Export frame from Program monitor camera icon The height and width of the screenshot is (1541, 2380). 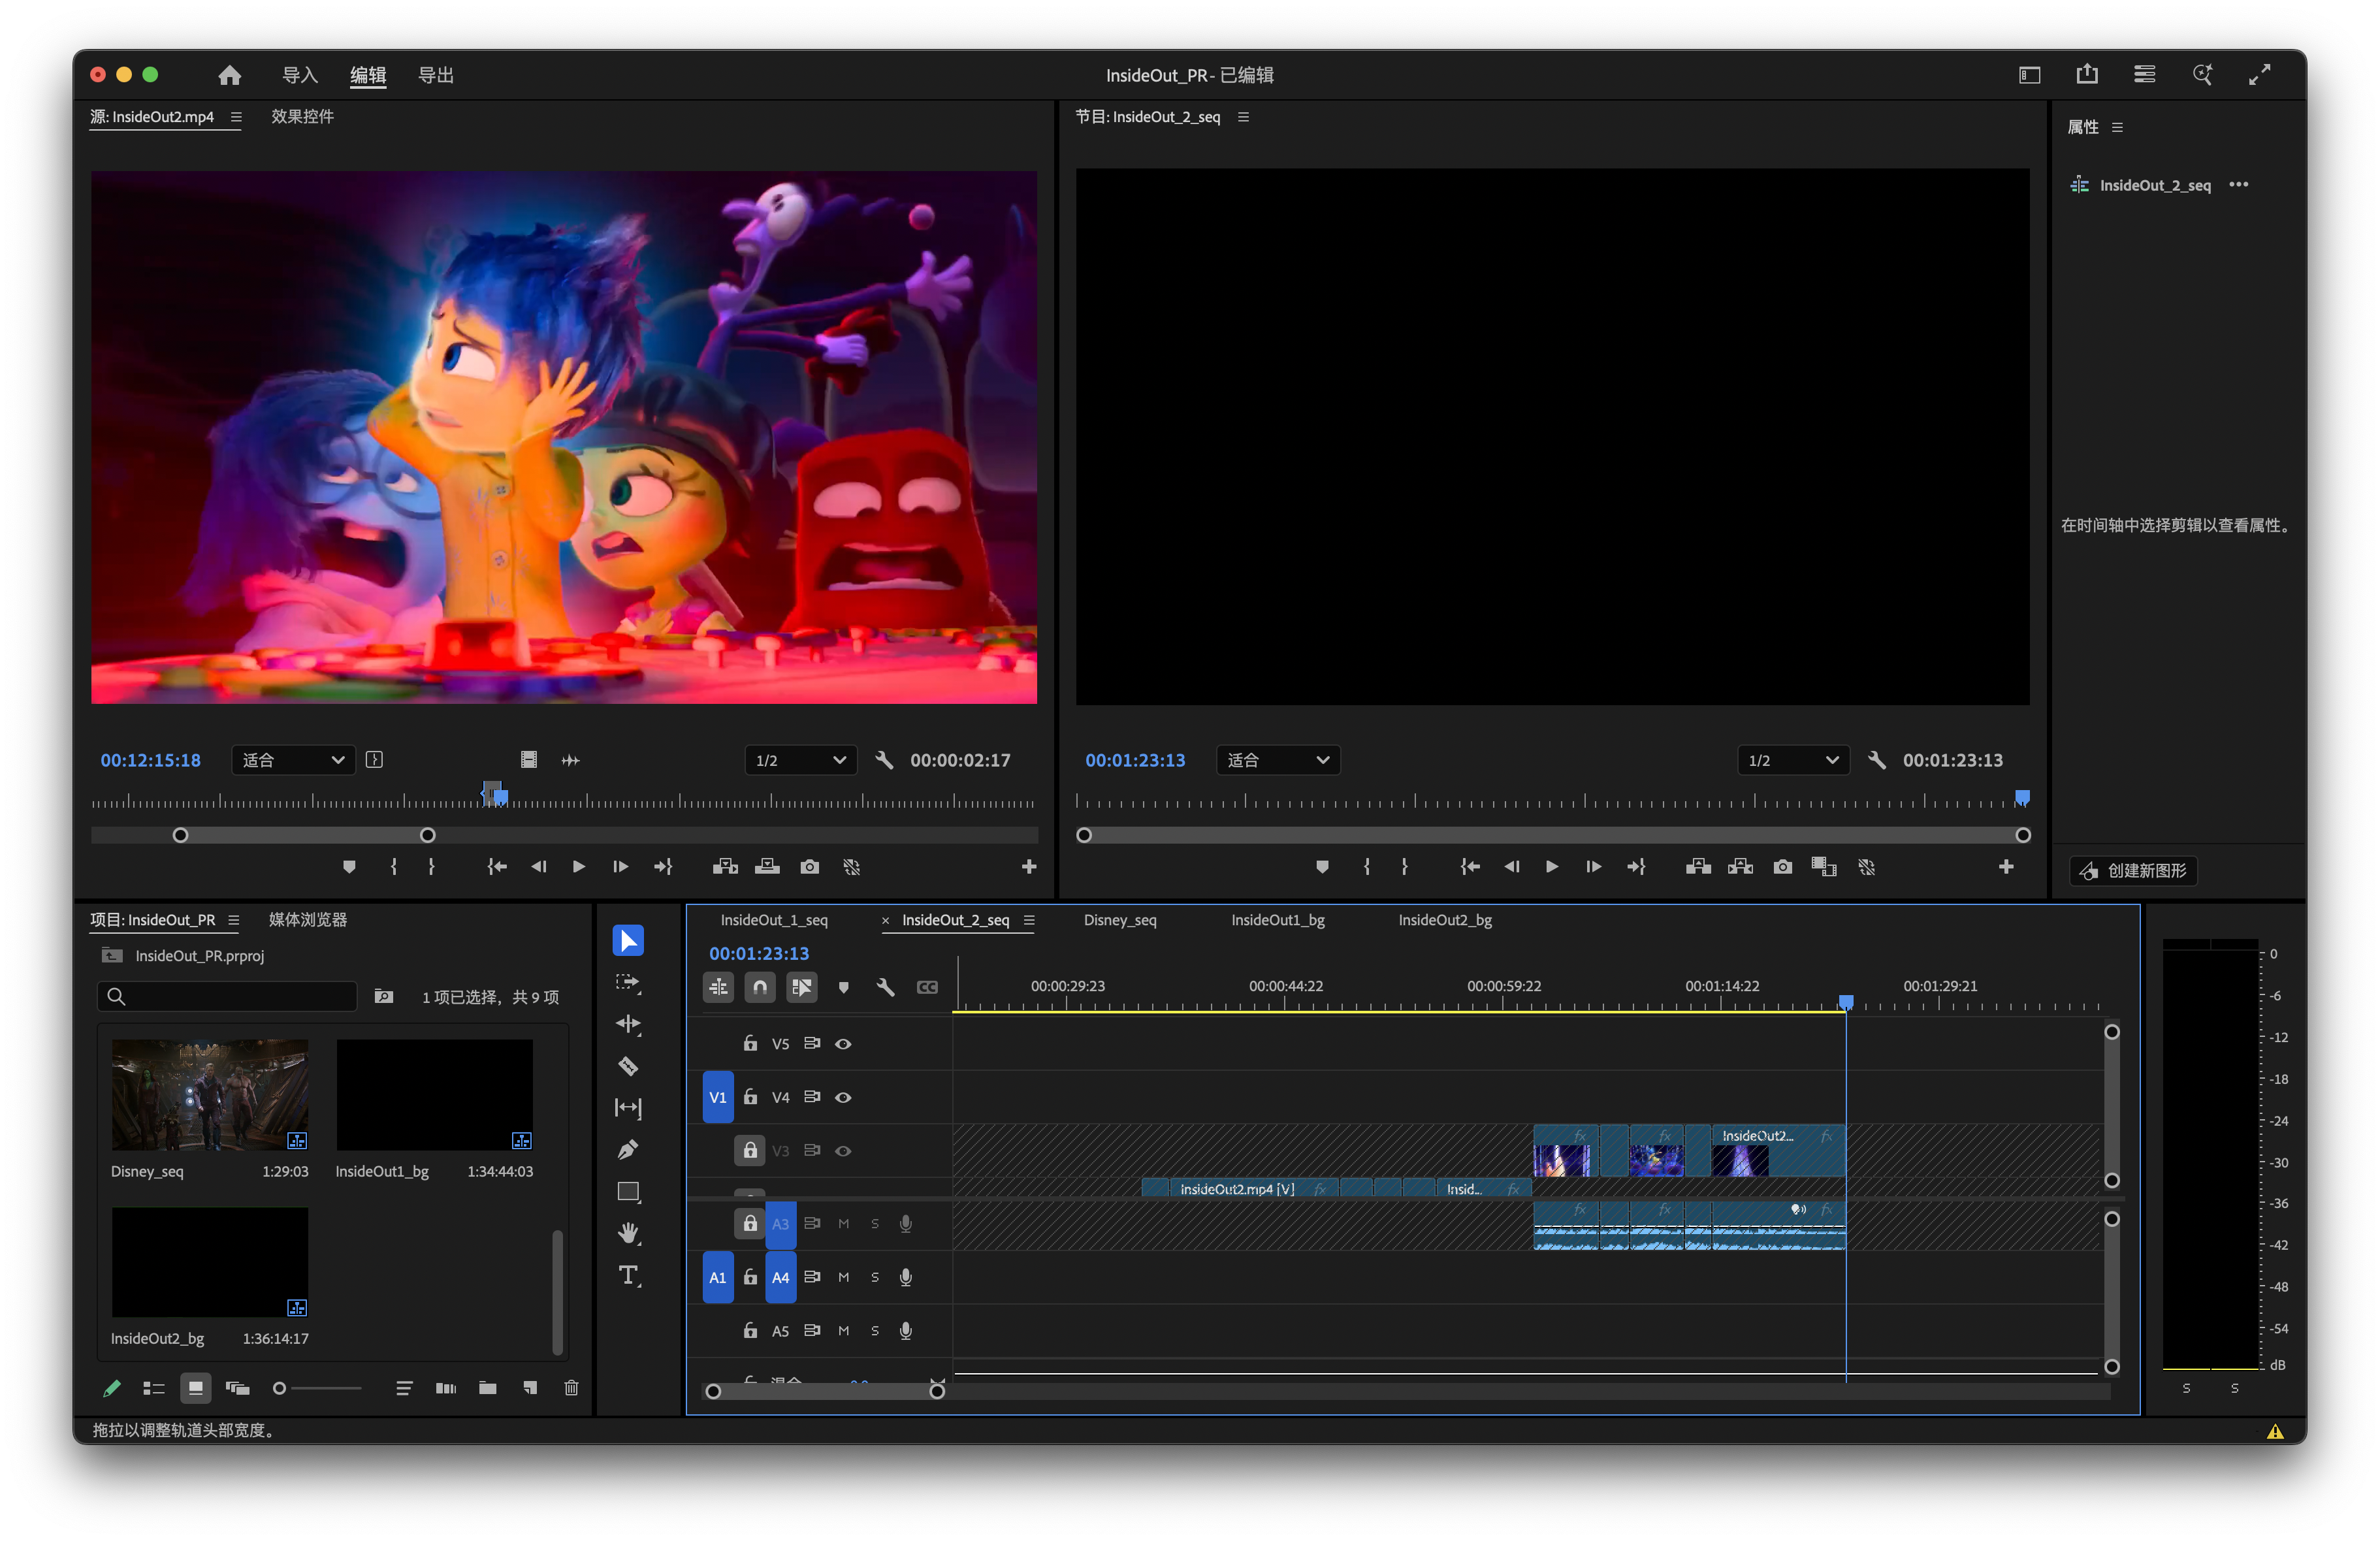tap(1782, 867)
